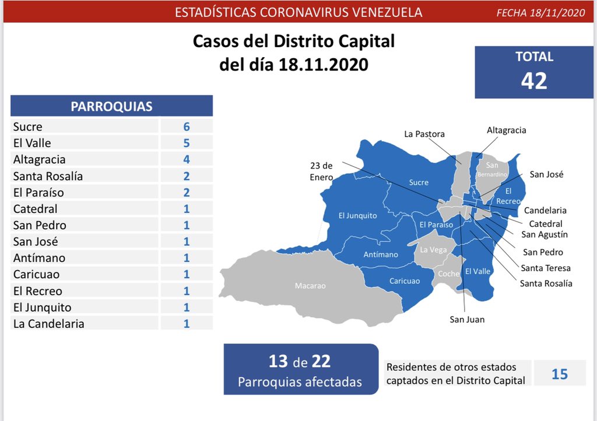Image resolution: width=597 pixels, height=421 pixels.
Task: Select 'Santa Rosalía' name in the Parroquias table
Action: 48,176
